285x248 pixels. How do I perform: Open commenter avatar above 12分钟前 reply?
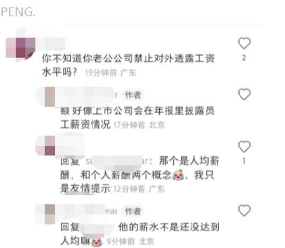[45, 145]
